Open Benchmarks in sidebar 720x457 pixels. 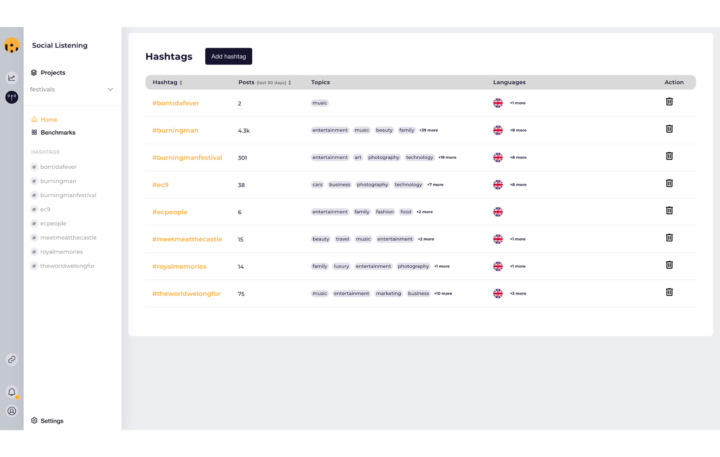(53, 133)
